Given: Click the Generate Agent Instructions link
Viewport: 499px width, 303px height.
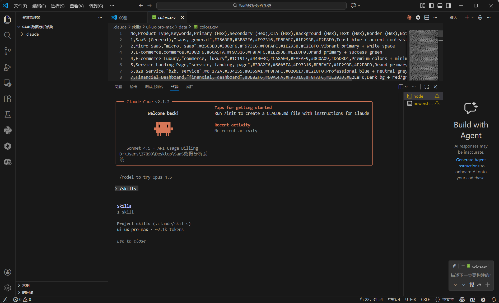Looking at the screenshot, I should point(471,163).
